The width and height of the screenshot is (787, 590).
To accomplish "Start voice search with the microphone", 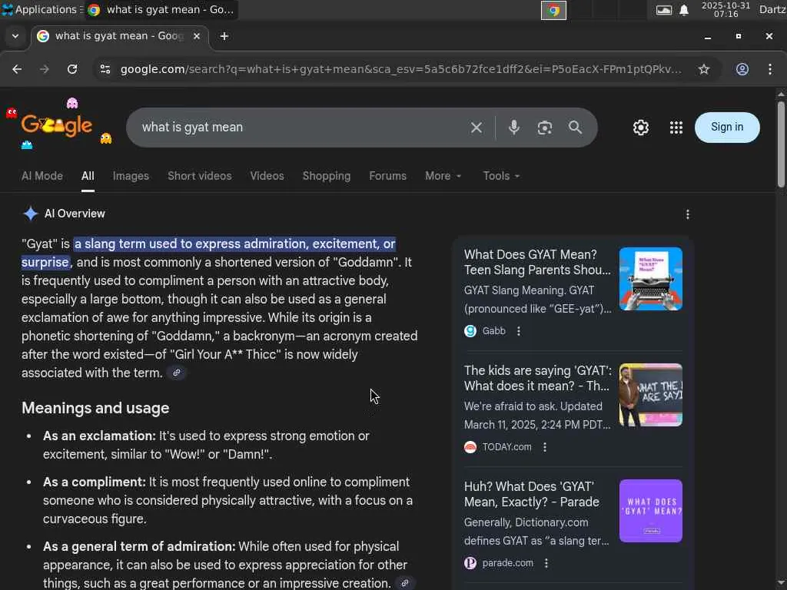I will point(514,128).
